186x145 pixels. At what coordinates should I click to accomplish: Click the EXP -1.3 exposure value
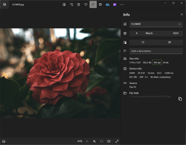[x=144, y=77]
